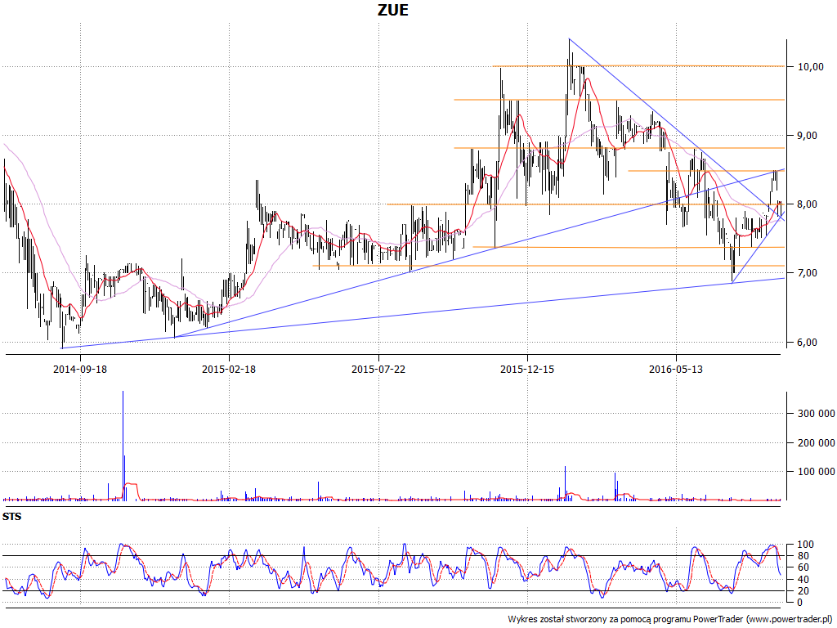Select the 10,00 price axis label

(810, 67)
